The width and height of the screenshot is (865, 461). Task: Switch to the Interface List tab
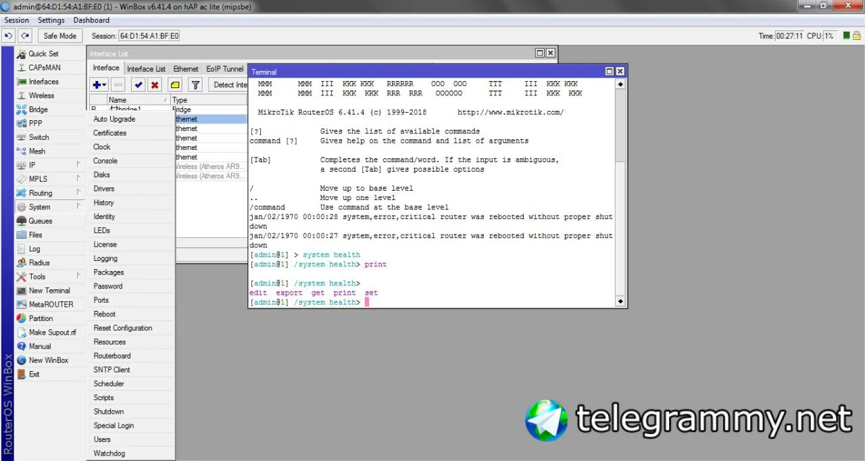point(146,68)
